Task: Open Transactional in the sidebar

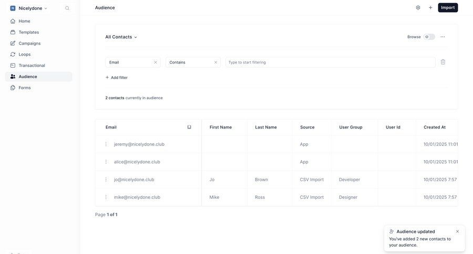Action: (x=32, y=66)
